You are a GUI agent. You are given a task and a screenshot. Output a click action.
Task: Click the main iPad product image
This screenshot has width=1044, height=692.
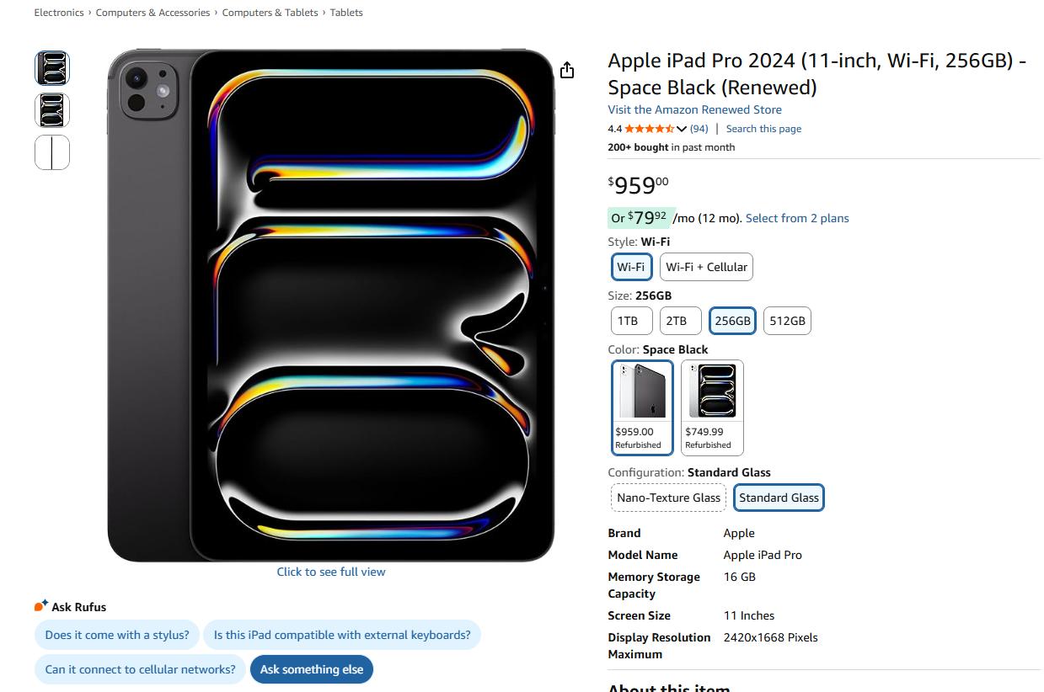point(331,305)
